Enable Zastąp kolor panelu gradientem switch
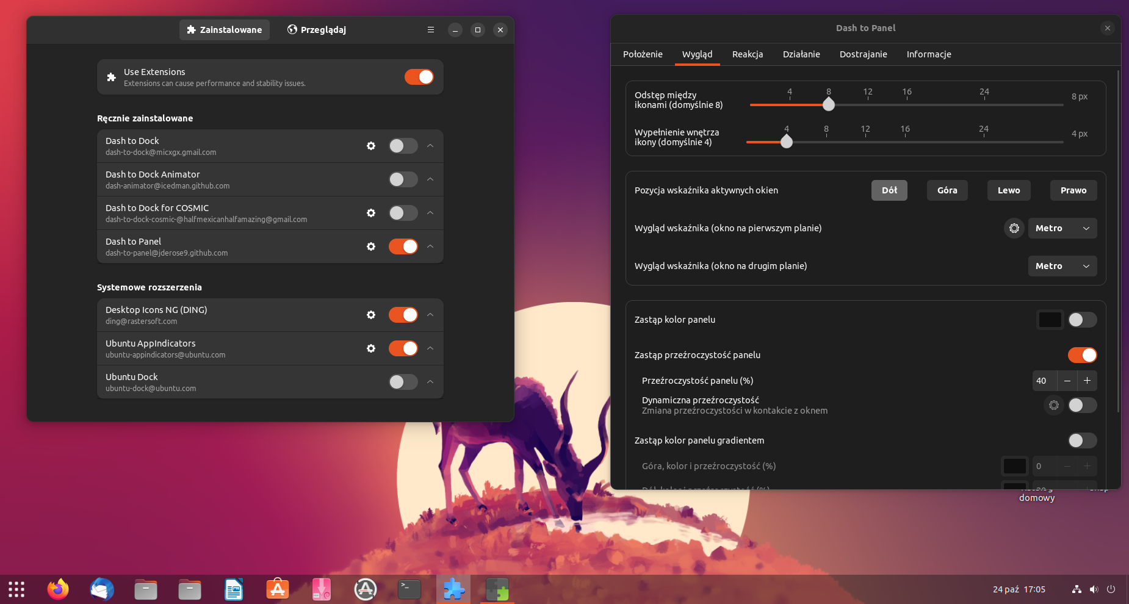1129x604 pixels. click(1083, 440)
